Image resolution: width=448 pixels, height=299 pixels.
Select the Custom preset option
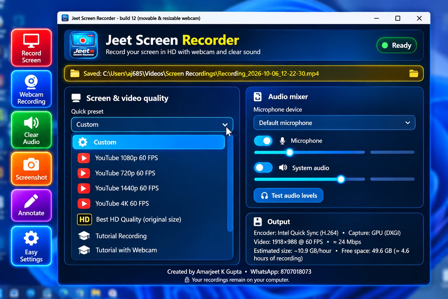(148, 142)
